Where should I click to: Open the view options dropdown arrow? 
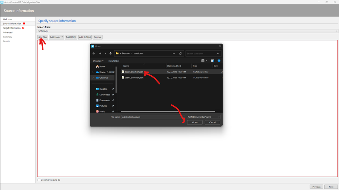pyautogui.click(x=207, y=61)
